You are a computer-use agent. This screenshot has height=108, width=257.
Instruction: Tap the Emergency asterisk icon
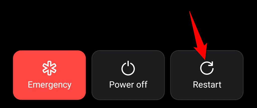pyautogui.click(x=49, y=69)
